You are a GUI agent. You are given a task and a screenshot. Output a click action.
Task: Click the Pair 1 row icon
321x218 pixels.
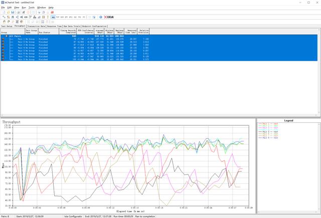[3, 39]
